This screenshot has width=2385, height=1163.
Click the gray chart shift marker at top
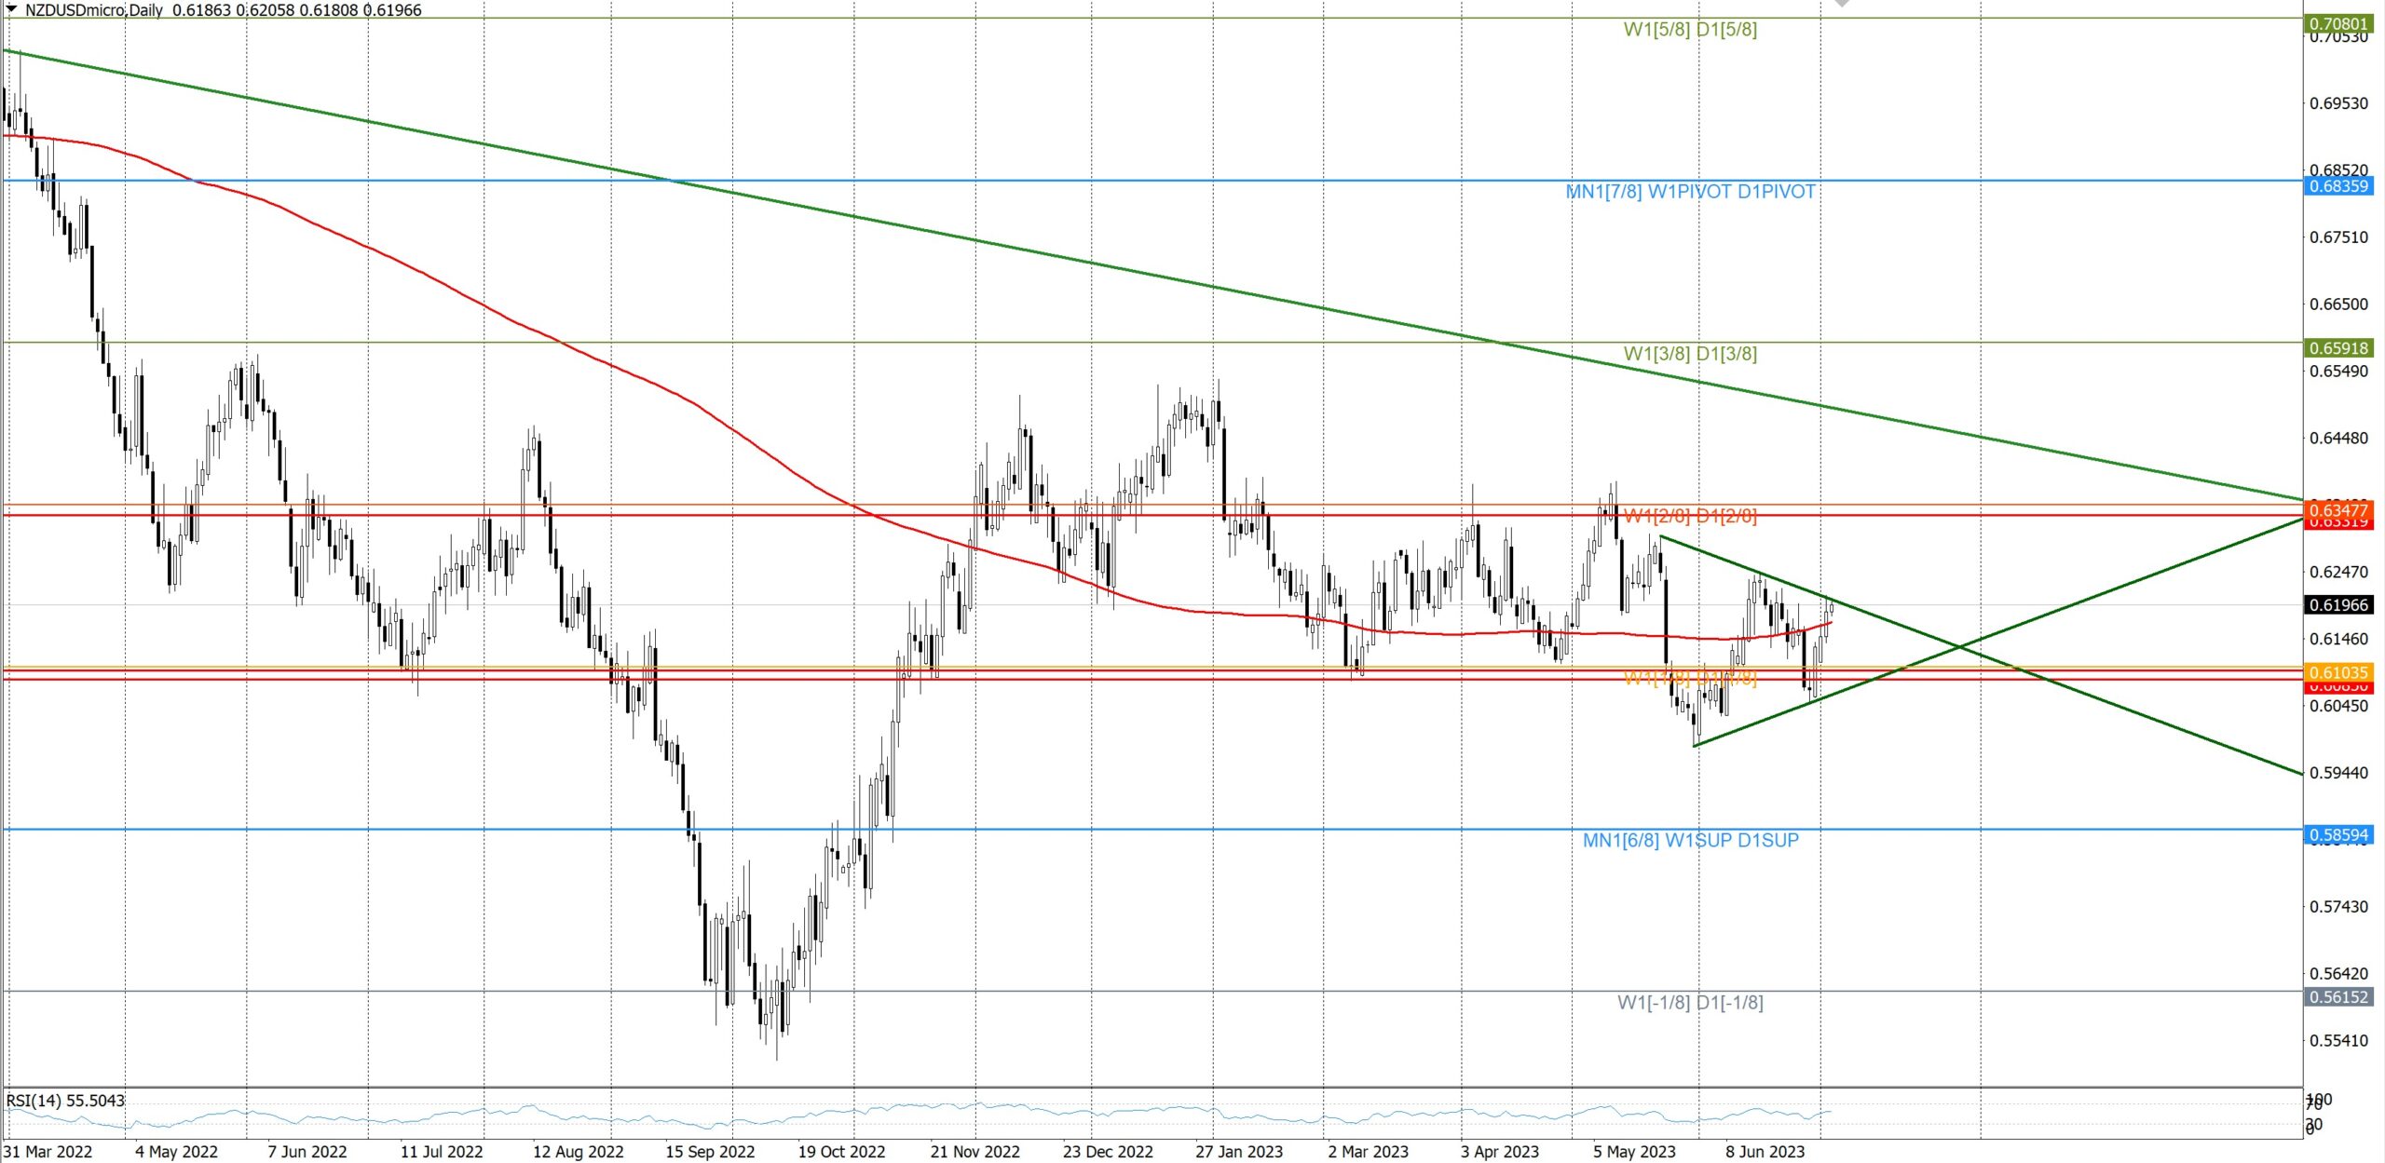(1842, 4)
